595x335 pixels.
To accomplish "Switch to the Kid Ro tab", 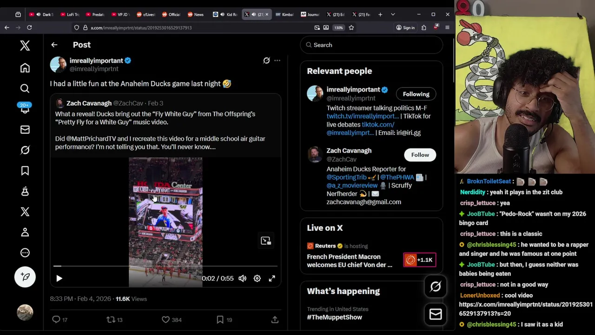I will [x=225, y=14].
